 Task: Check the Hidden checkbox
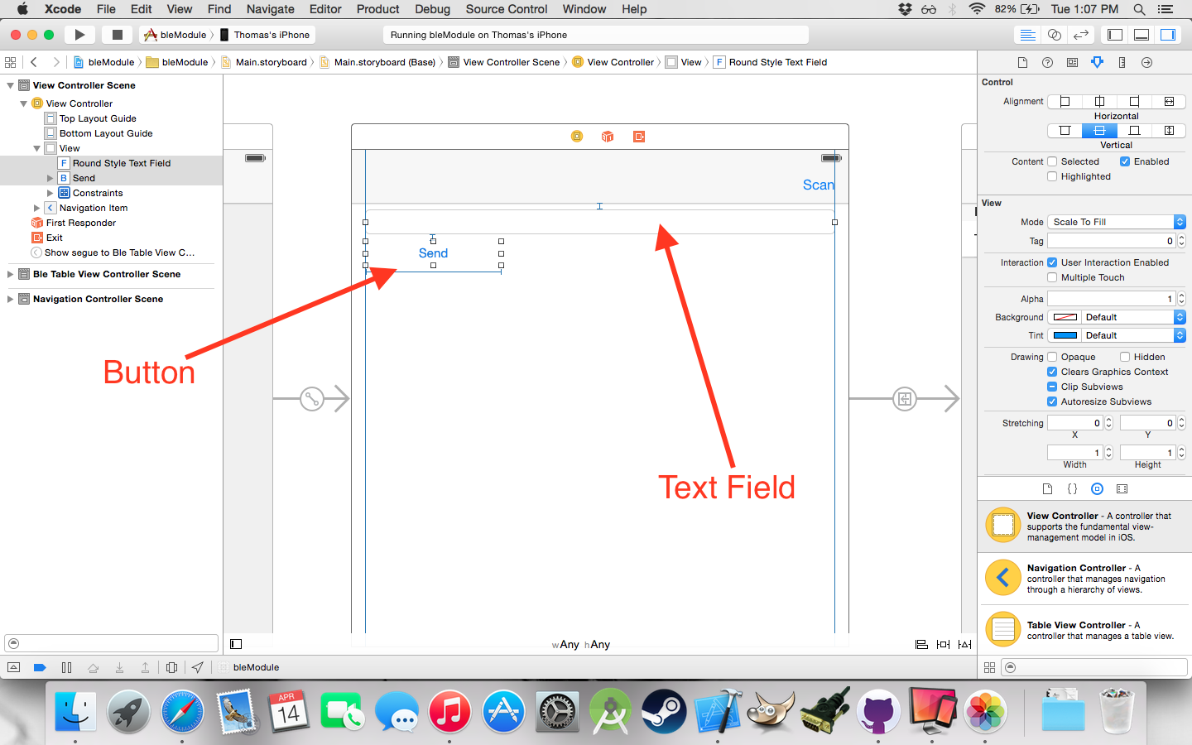point(1125,357)
